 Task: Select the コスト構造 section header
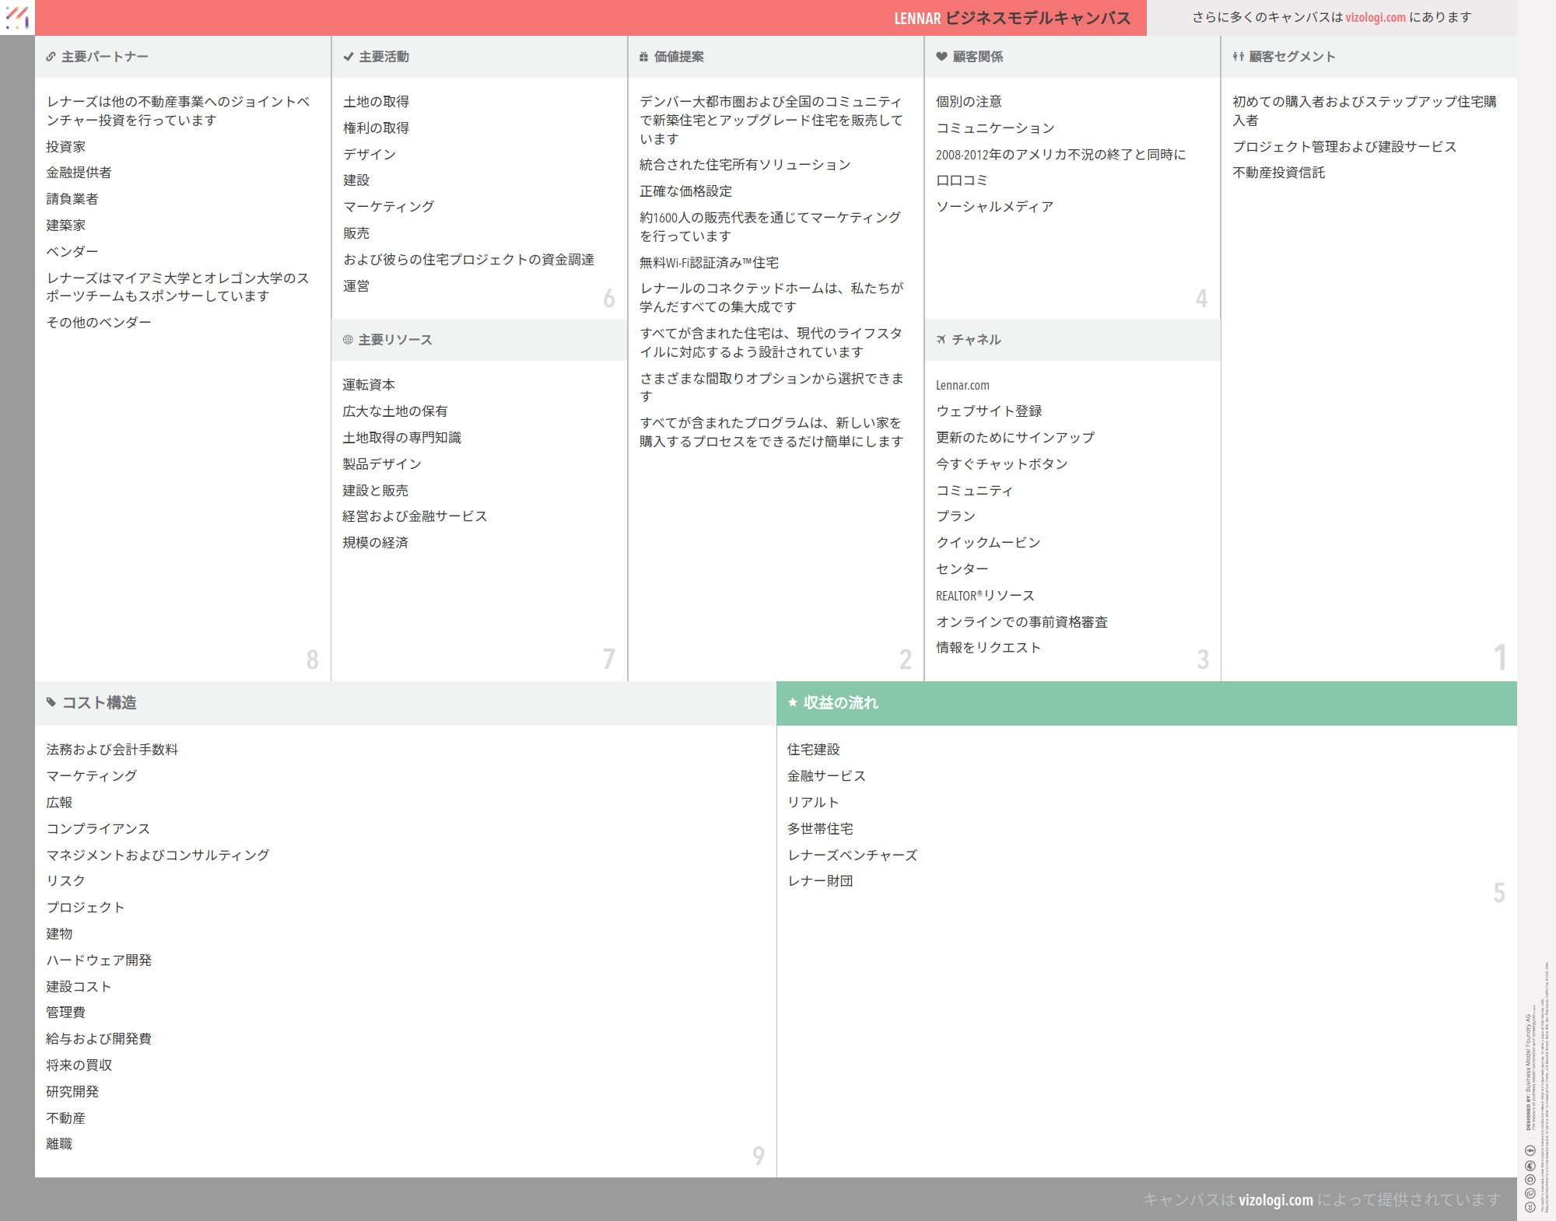99,702
